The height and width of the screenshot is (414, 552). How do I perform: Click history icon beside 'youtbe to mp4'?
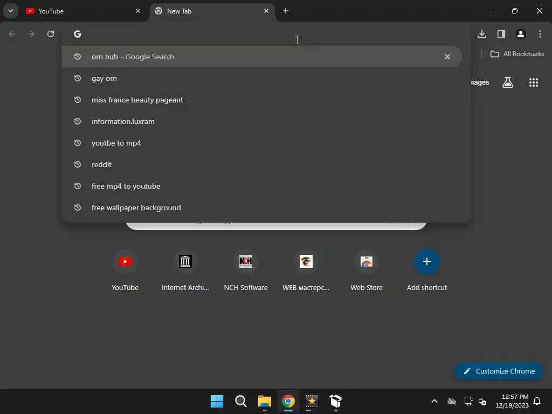[78, 143]
